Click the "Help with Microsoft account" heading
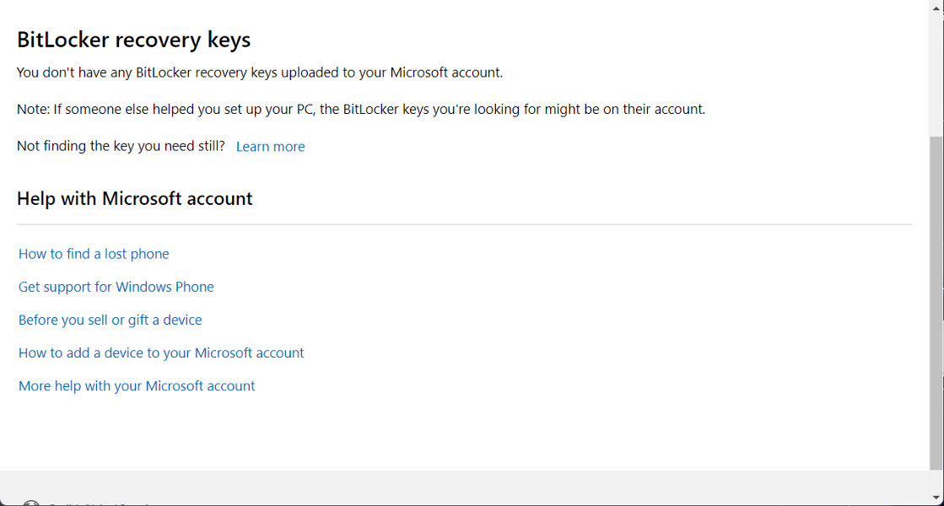Viewport: 944px width, 506px height. [x=134, y=198]
